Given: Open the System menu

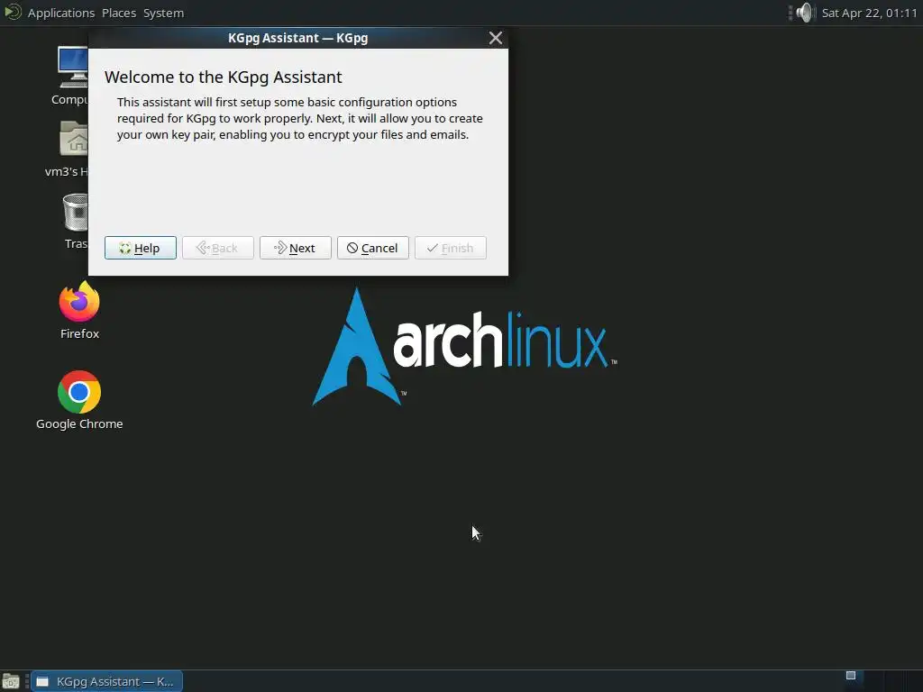Looking at the screenshot, I should (x=164, y=13).
